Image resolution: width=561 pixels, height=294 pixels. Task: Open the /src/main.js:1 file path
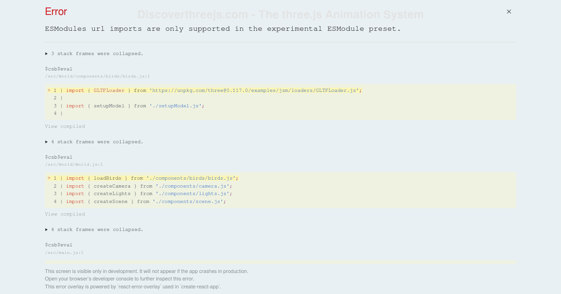click(x=64, y=252)
